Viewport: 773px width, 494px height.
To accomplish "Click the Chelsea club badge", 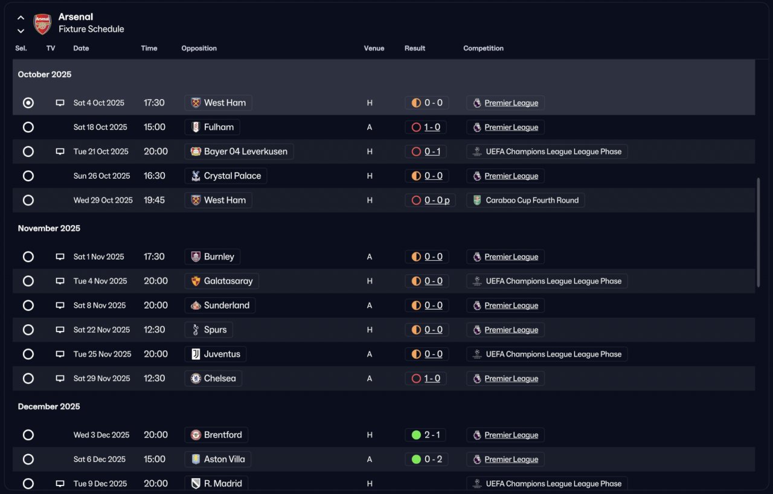I will (x=196, y=379).
